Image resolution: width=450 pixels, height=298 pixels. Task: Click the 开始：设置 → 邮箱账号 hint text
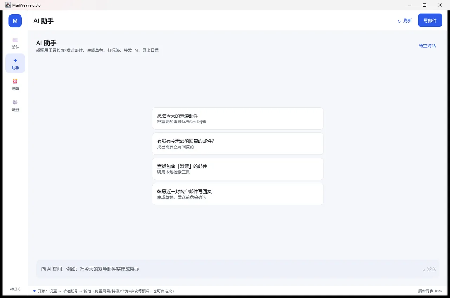[x=106, y=291]
